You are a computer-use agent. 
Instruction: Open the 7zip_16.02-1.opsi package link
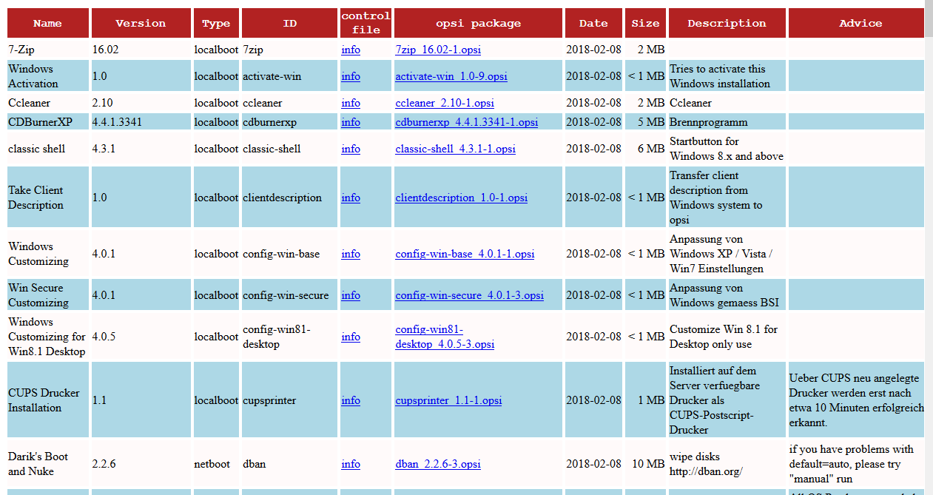438,50
